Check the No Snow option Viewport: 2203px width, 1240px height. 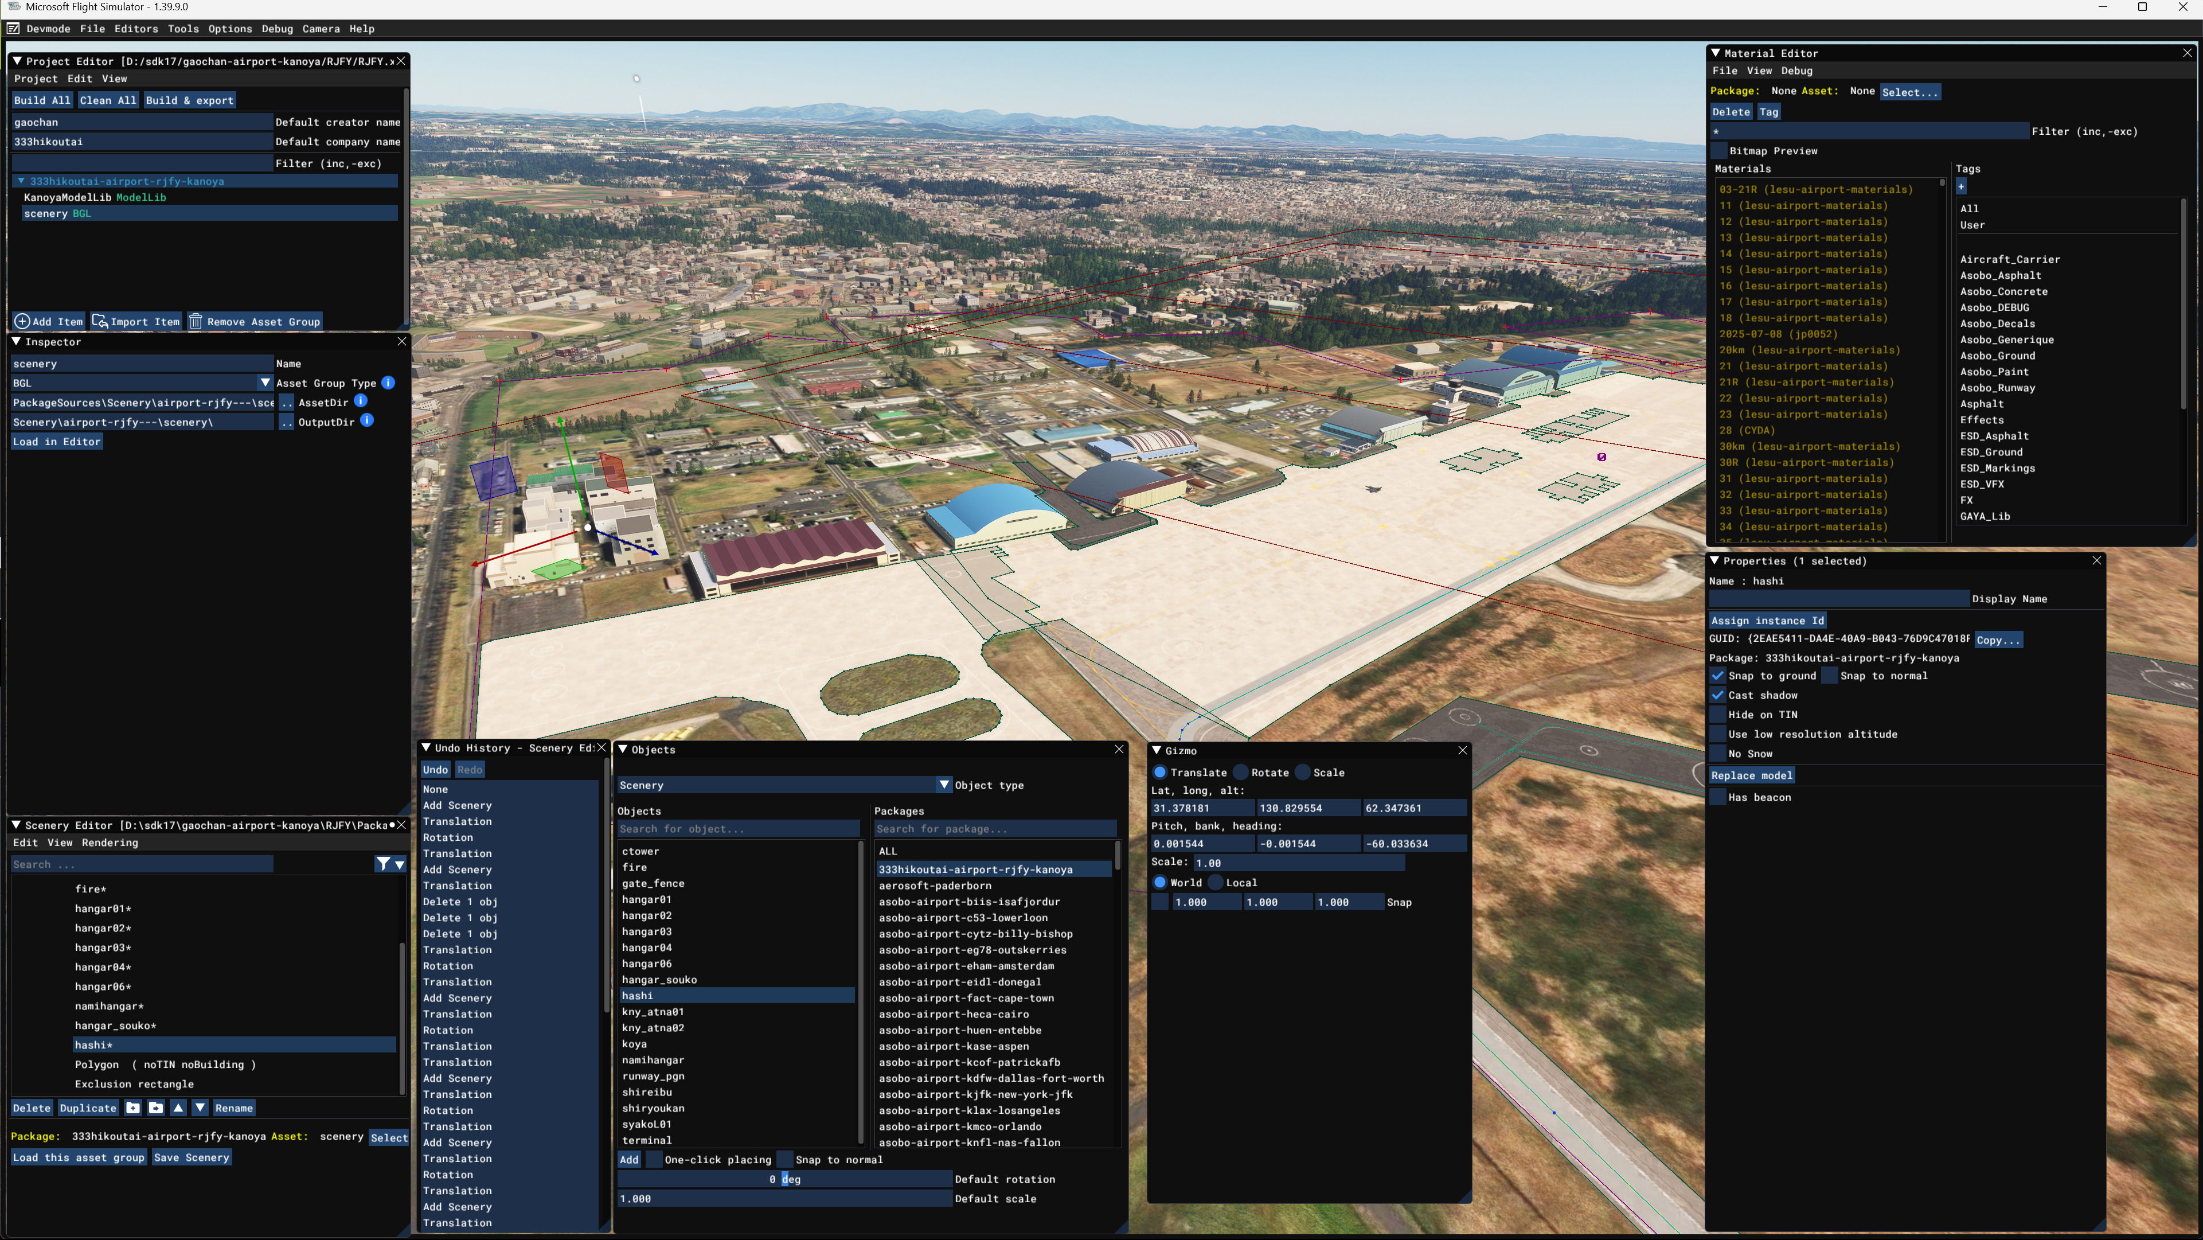1717,754
